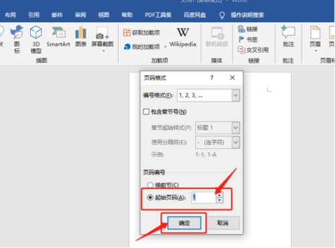Open the Wikipedia add-in

(x=183, y=37)
